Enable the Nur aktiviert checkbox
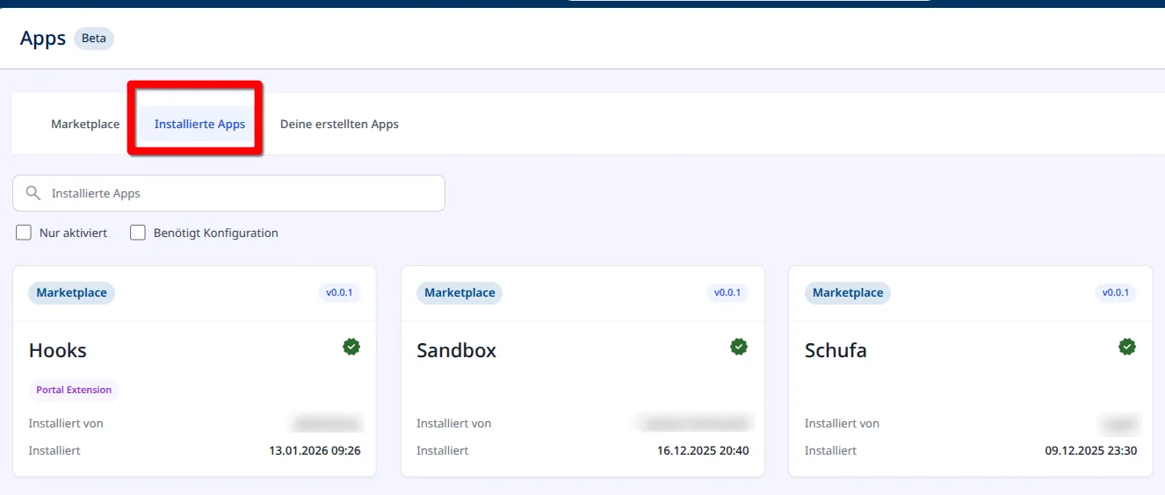 [x=24, y=233]
